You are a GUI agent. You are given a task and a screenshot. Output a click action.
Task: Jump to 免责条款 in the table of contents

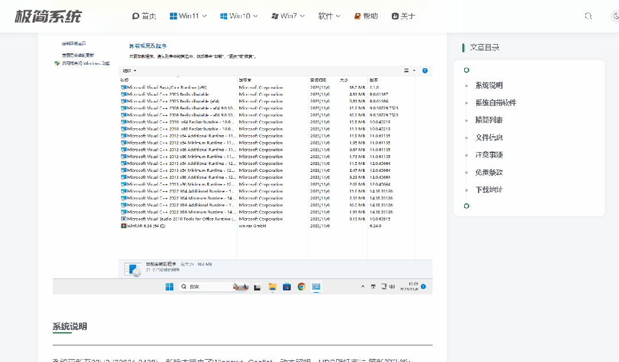click(x=489, y=172)
